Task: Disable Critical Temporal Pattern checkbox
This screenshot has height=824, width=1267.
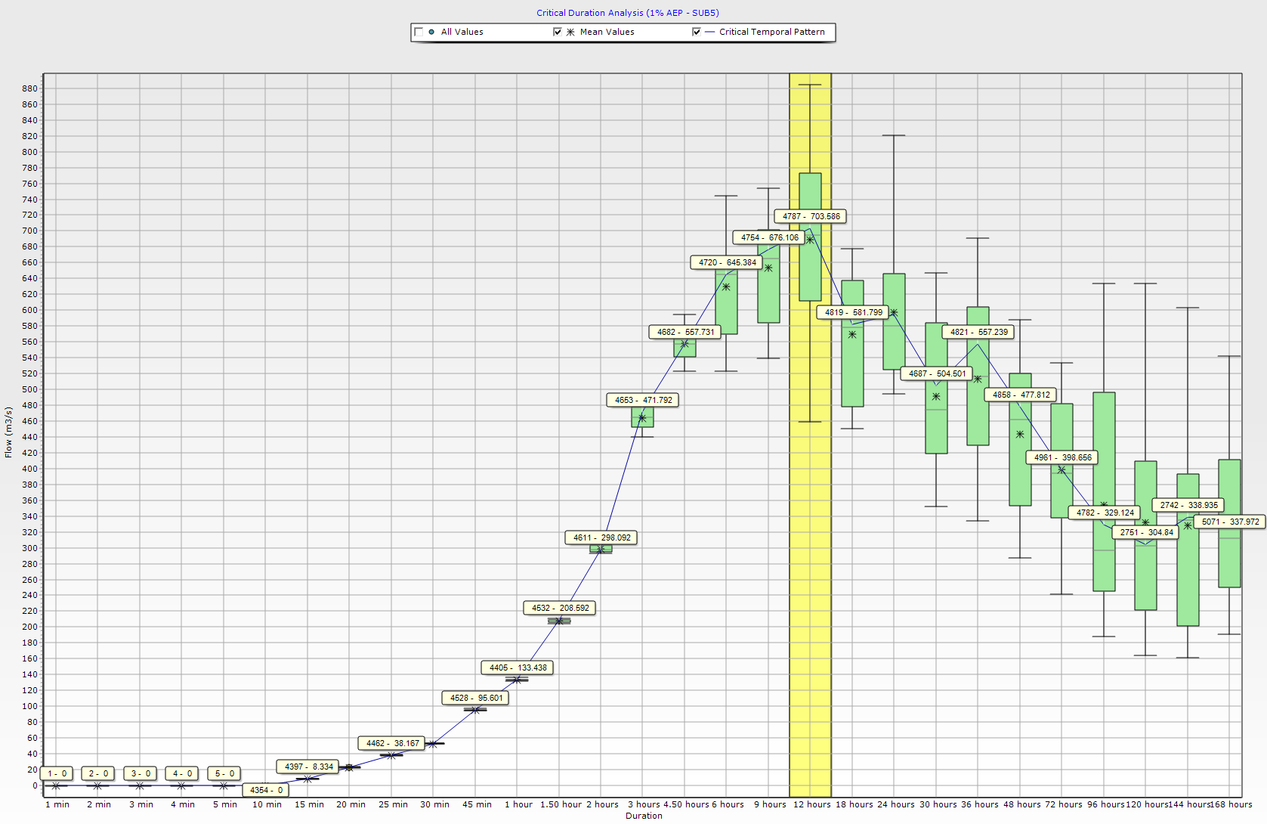Action: pyautogui.click(x=697, y=32)
